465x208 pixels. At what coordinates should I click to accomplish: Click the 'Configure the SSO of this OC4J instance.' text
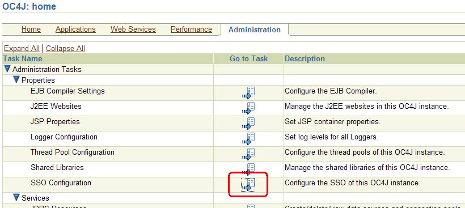point(353,183)
